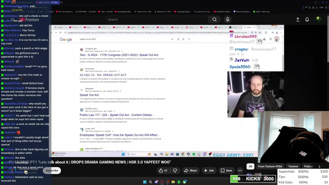Click the ROOK777 chat username
Viewport: 329px width, 185px height.
(x=10, y=116)
